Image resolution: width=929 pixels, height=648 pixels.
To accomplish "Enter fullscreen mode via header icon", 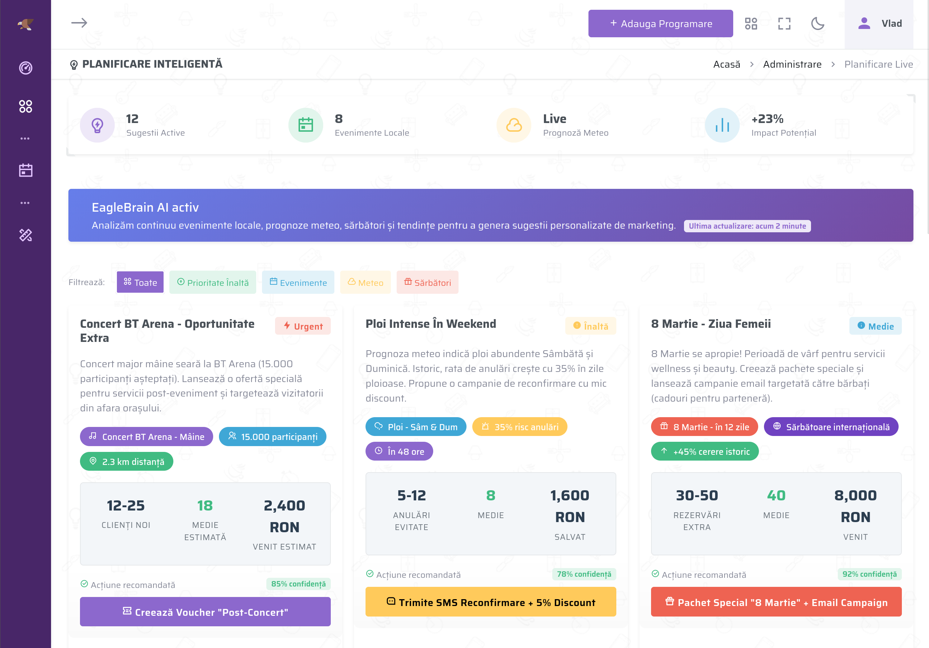I will coord(784,24).
